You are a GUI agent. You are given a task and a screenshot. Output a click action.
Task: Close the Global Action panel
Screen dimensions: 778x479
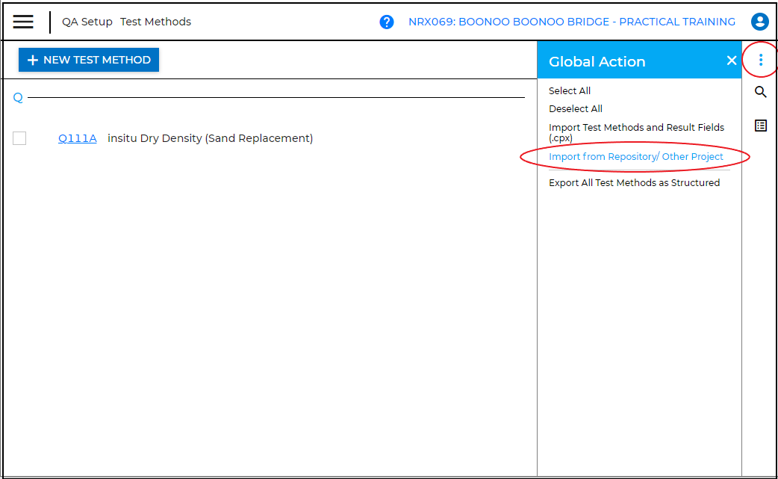tap(732, 61)
